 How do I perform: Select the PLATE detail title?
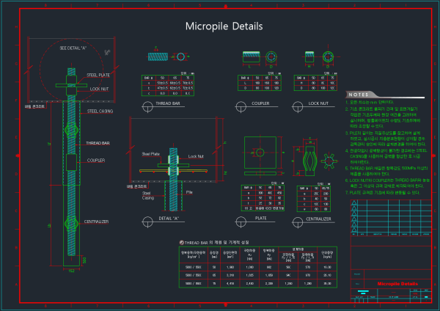(260, 219)
